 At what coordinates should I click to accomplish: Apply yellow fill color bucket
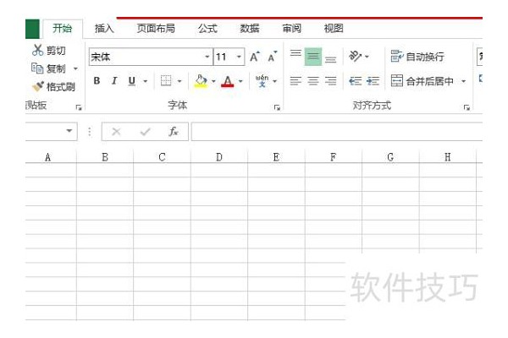(x=201, y=80)
